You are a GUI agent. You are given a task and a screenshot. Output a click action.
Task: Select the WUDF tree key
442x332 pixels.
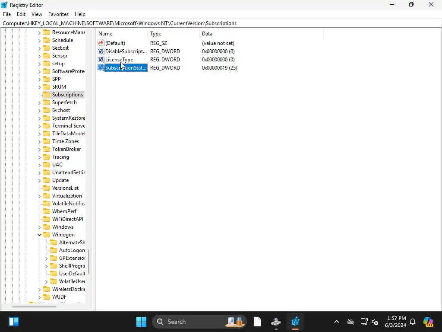[59, 297]
